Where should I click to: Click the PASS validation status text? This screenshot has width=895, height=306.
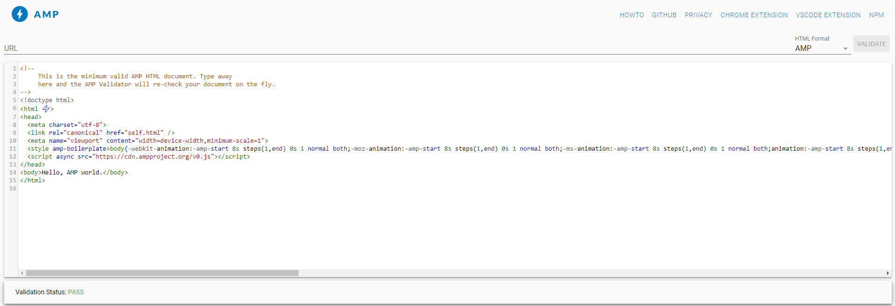76,292
